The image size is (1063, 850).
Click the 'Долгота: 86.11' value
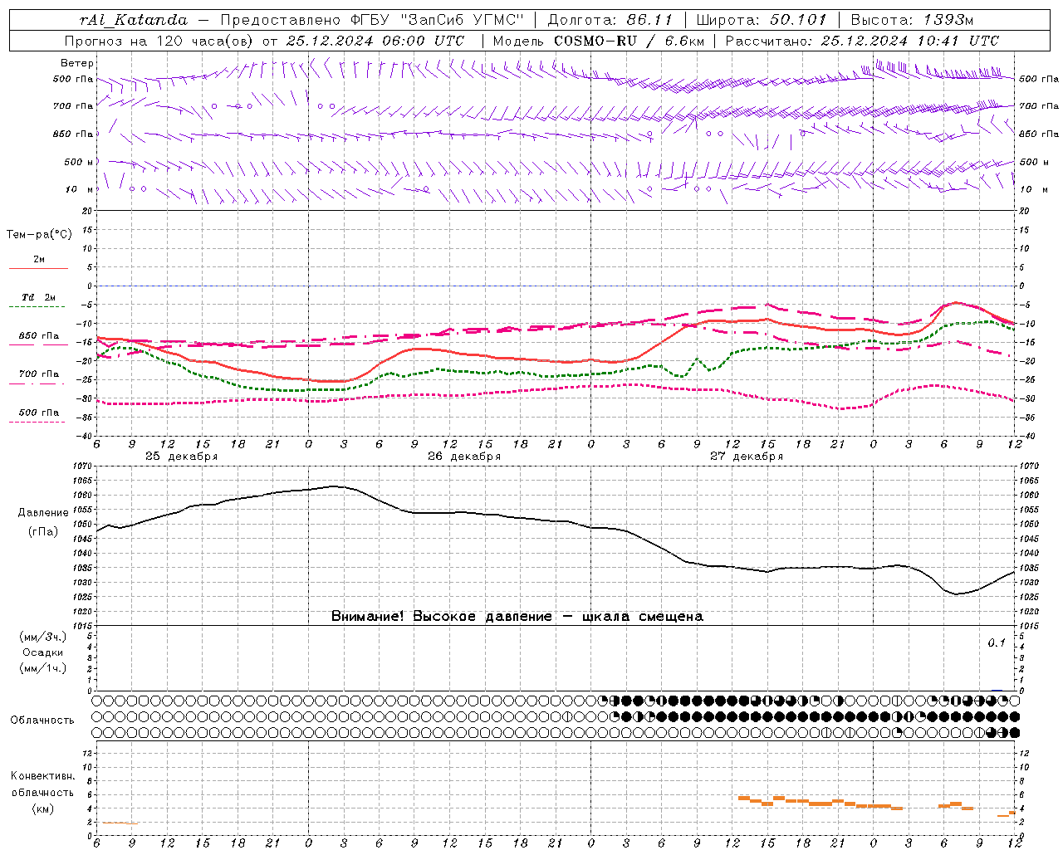coord(610,20)
